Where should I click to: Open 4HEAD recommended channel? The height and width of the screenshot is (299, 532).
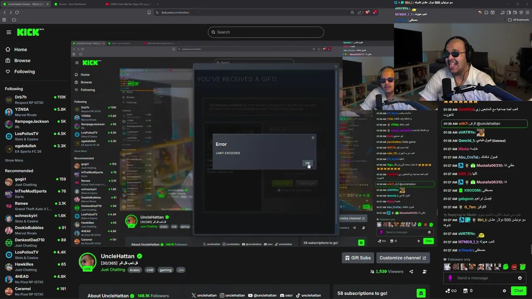[x=35, y=279]
